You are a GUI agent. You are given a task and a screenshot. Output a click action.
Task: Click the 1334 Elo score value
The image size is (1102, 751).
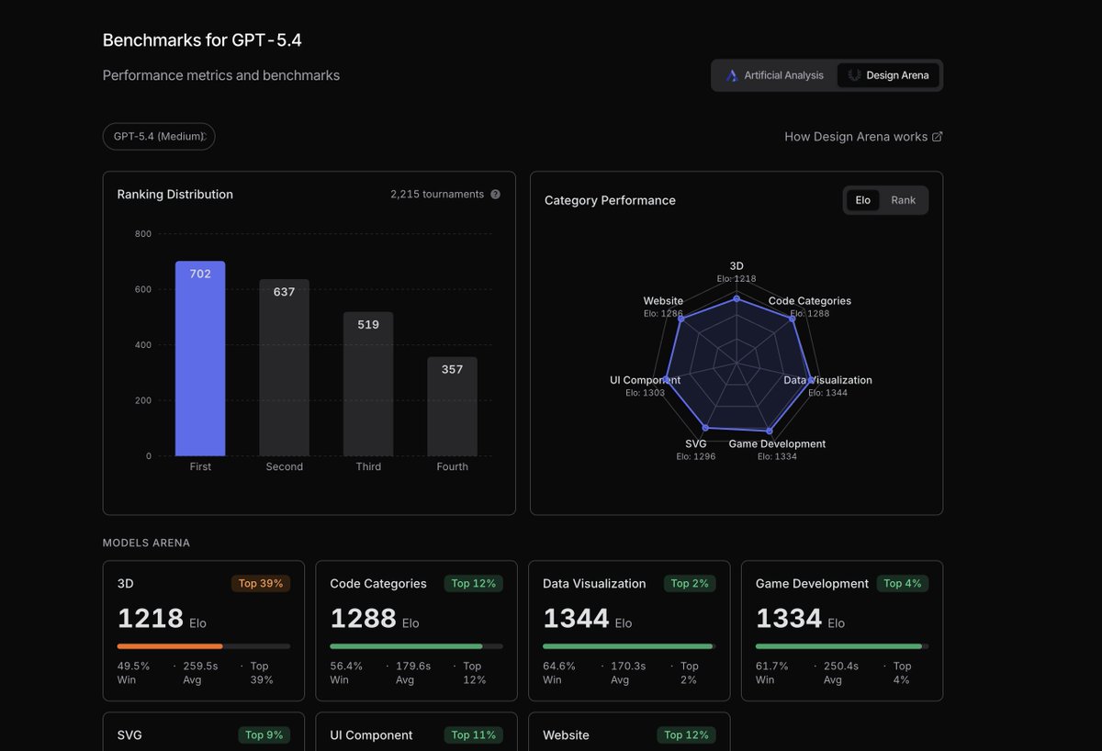(x=790, y=619)
